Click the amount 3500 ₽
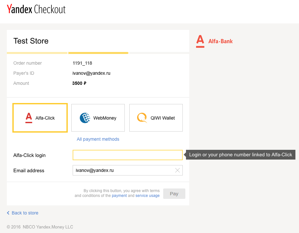The image size is (299, 233). click(79, 83)
